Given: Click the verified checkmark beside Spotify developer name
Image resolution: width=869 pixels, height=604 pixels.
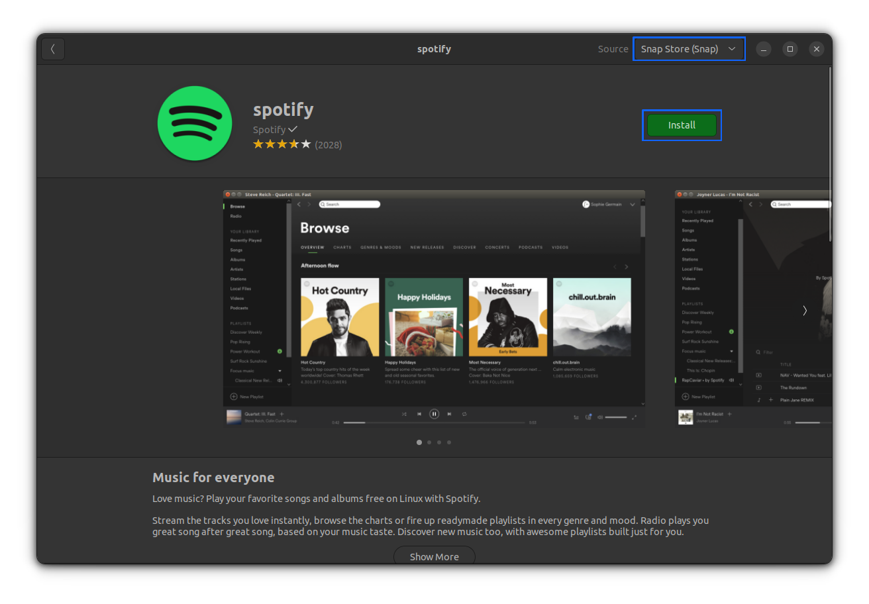Looking at the screenshot, I should tap(293, 129).
